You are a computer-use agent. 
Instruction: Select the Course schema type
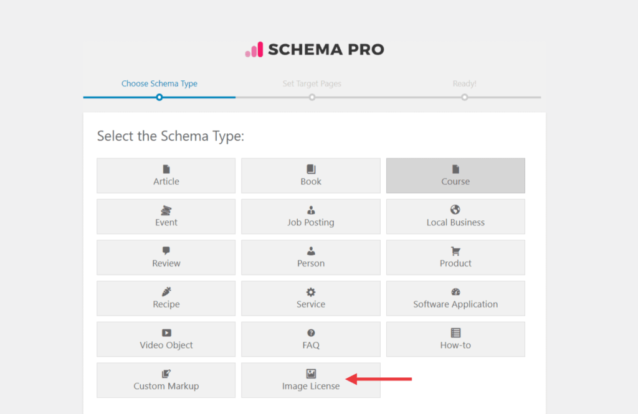click(455, 176)
